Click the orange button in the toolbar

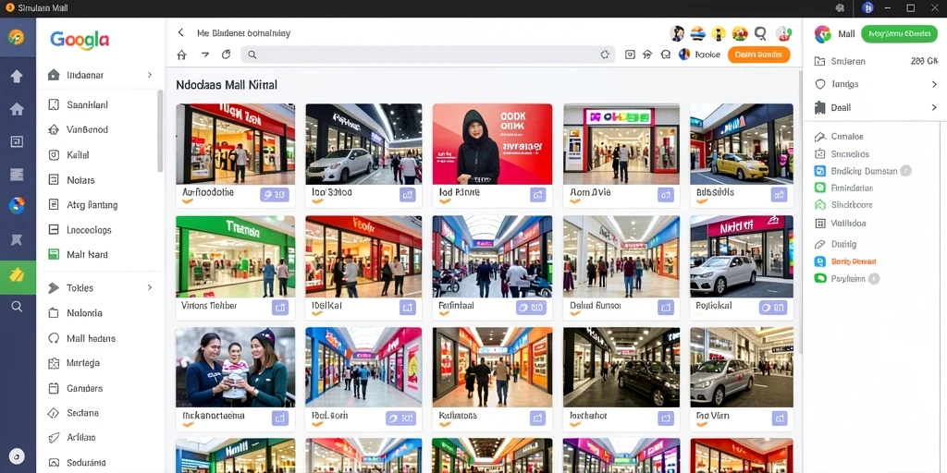758,55
